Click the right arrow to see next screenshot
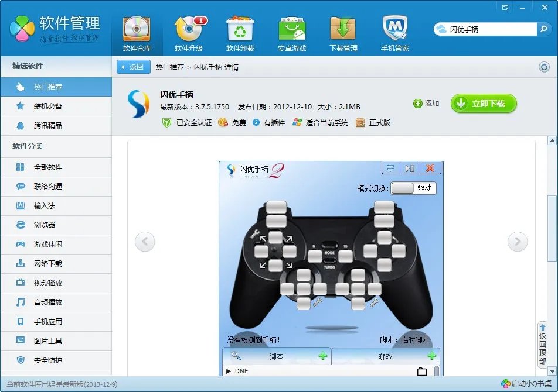 click(x=517, y=241)
